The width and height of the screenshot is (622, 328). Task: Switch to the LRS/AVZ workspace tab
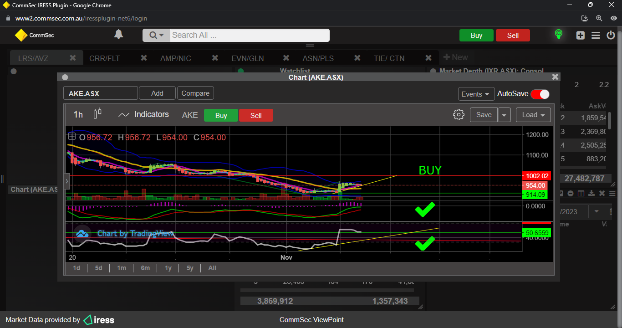click(33, 58)
